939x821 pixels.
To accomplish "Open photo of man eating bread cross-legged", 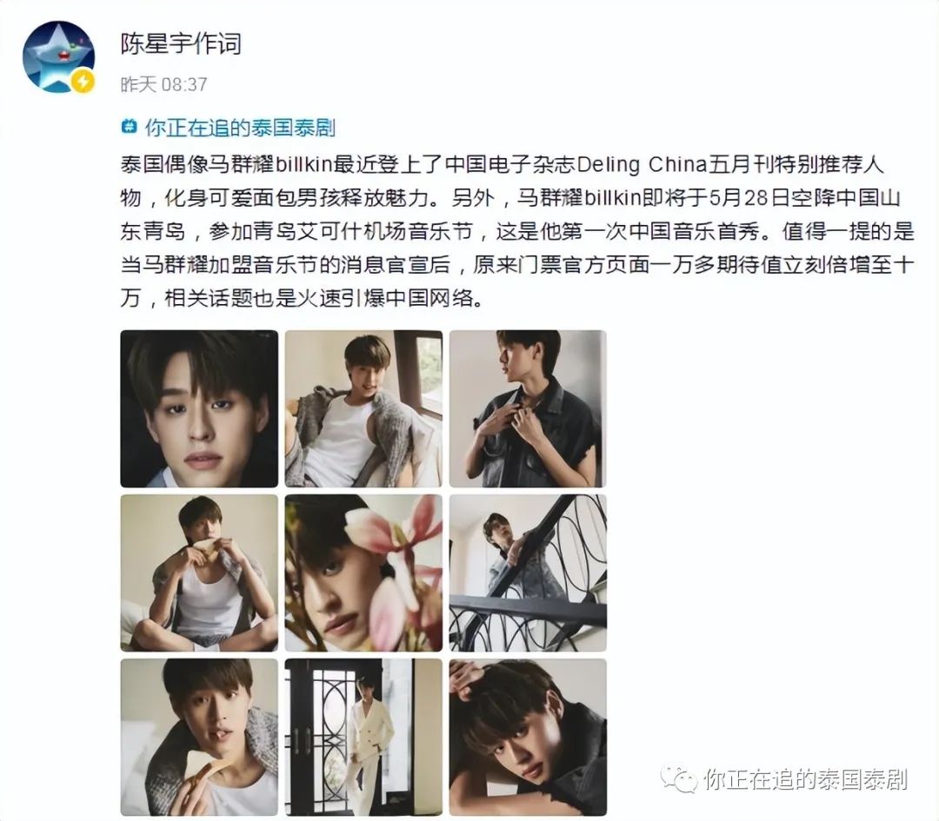I will tap(199, 573).
